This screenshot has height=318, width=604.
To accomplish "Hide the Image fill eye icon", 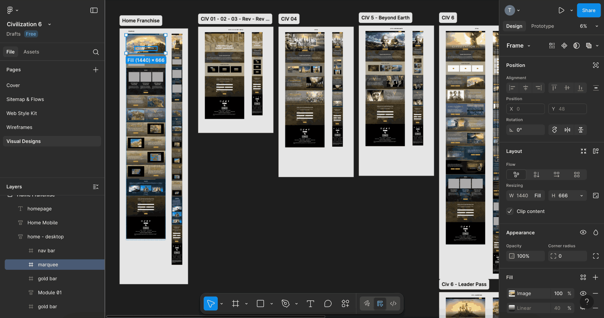I will coord(583,293).
